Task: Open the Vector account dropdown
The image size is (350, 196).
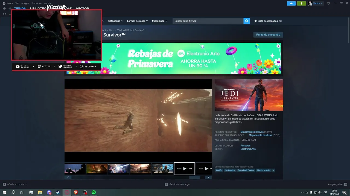Action: click(x=318, y=3)
